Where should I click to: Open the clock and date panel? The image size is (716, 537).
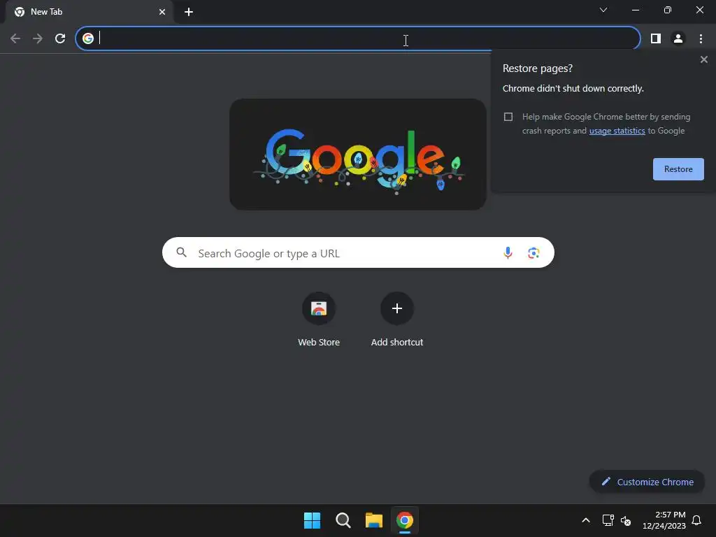[x=664, y=520]
